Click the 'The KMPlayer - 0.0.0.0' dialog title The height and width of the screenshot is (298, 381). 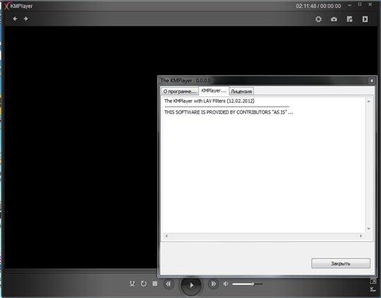click(x=186, y=80)
